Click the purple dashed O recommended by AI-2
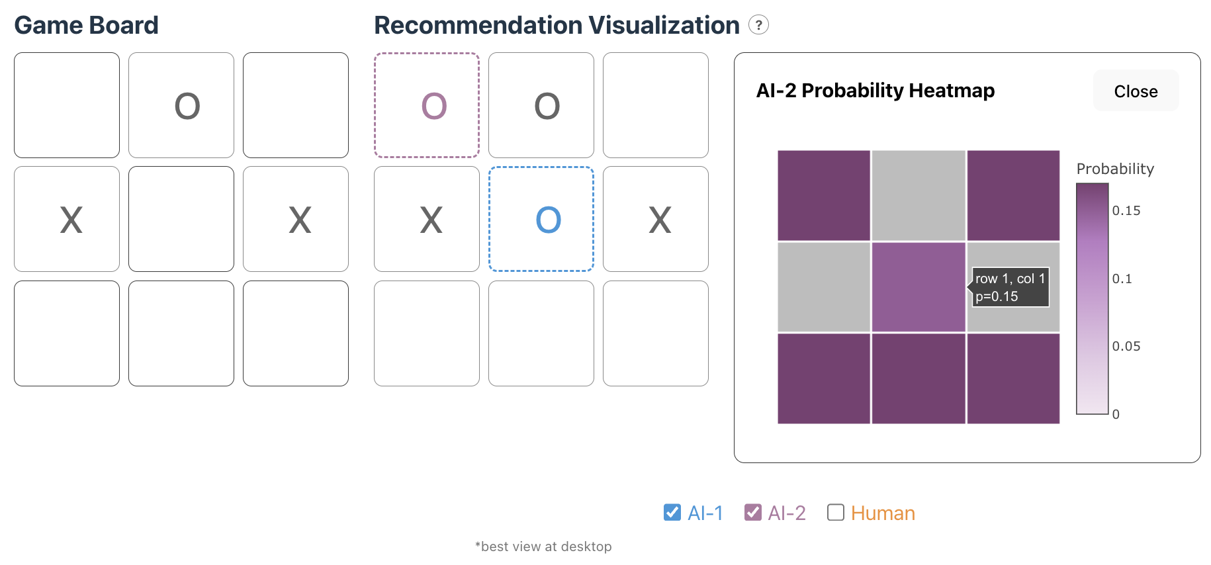Image resolution: width=1211 pixels, height=565 pixels. point(426,105)
